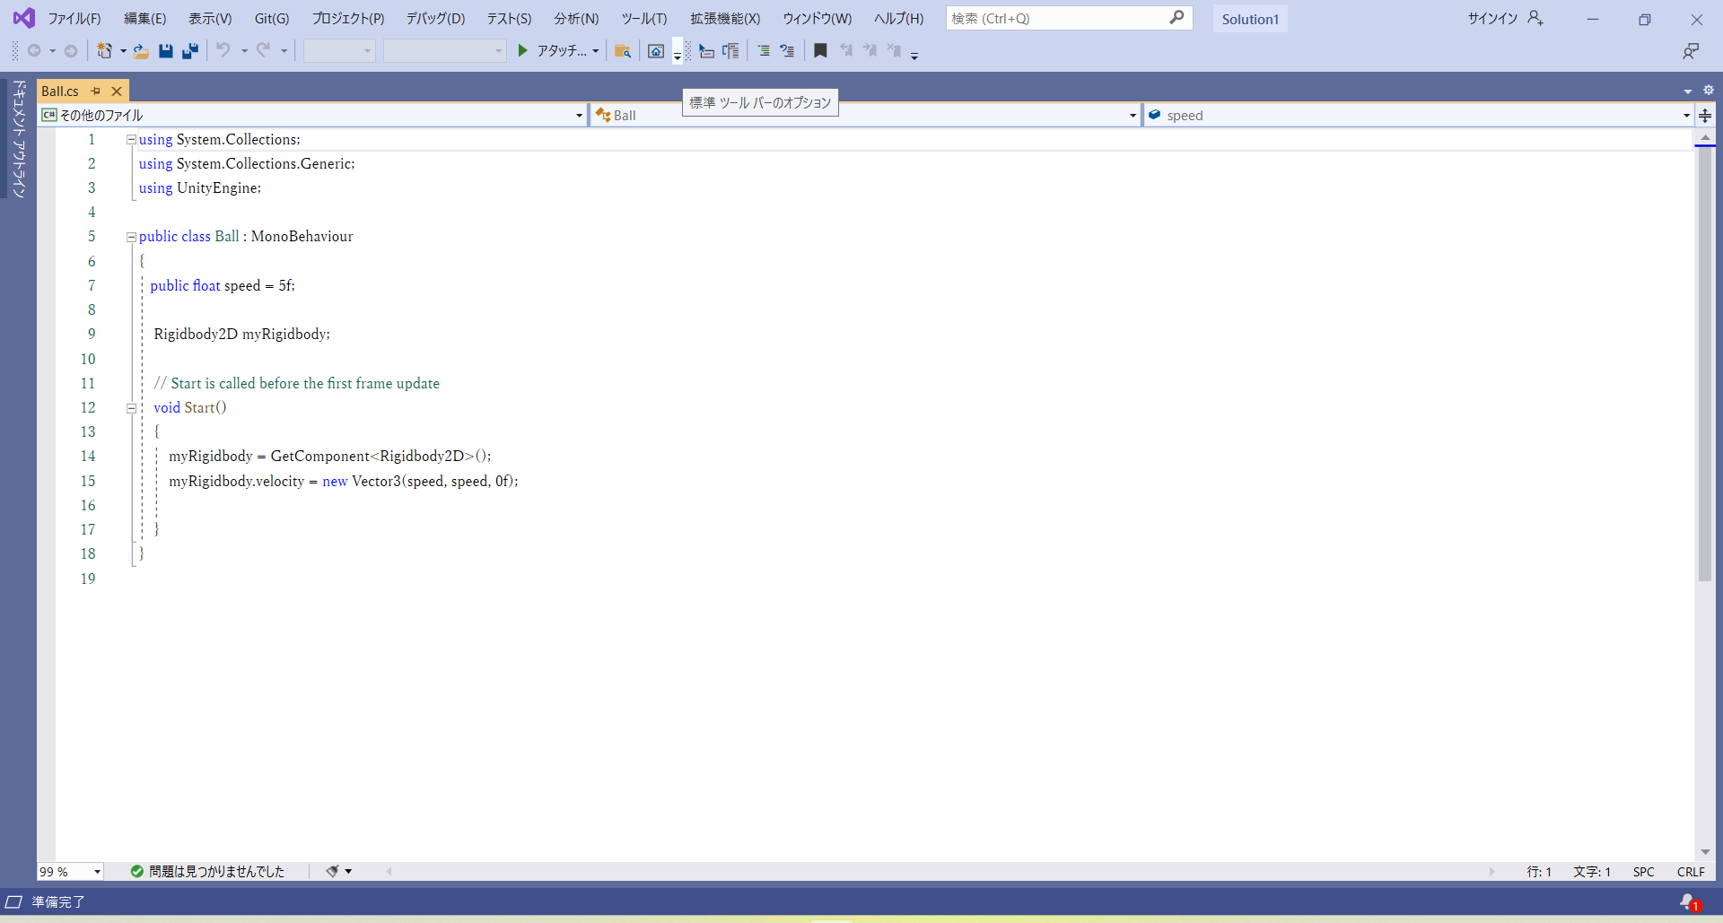The image size is (1723, 923).
Task: Click the vertical scrollbar thumb in editor
Action: 1704,359
